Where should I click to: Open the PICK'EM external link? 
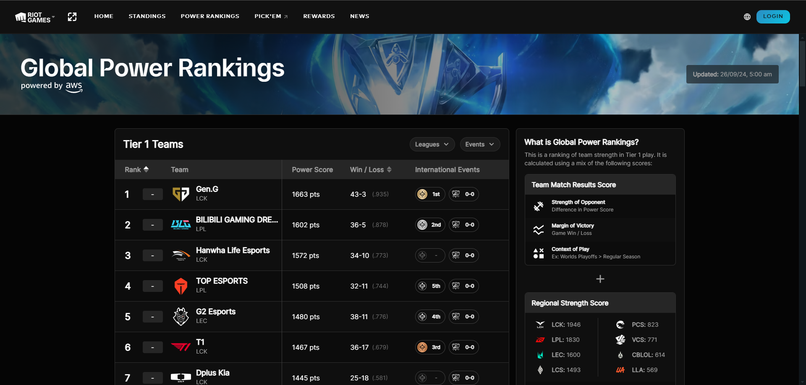point(271,16)
